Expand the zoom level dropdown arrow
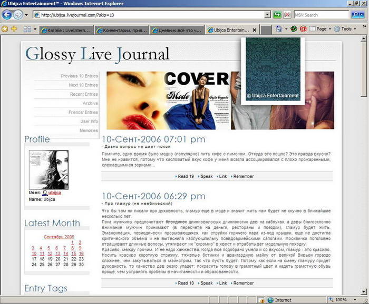This screenshot has height=304, width=369. click(x=355, y=300)
